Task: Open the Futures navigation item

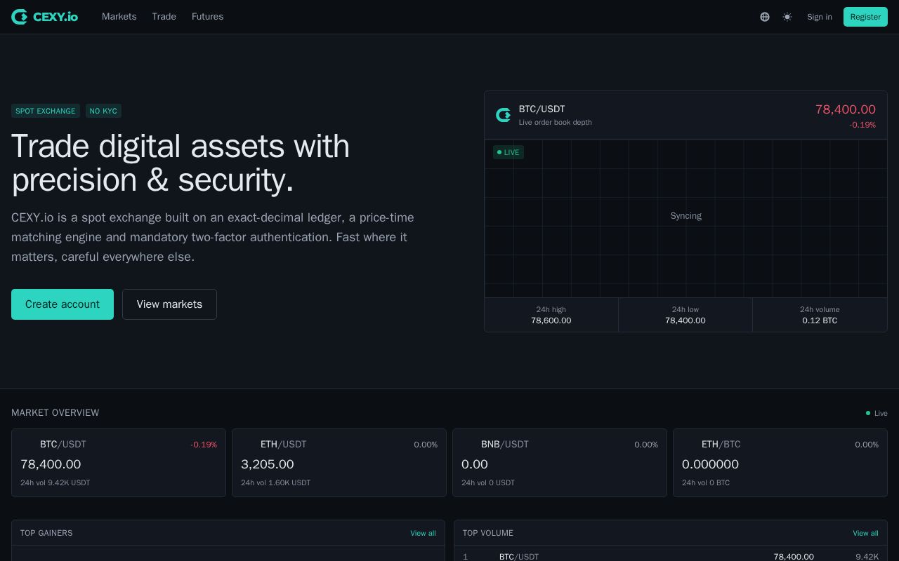Action: coord(208,17)
